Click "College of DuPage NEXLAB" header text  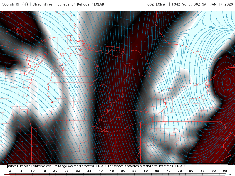[80, 4]
